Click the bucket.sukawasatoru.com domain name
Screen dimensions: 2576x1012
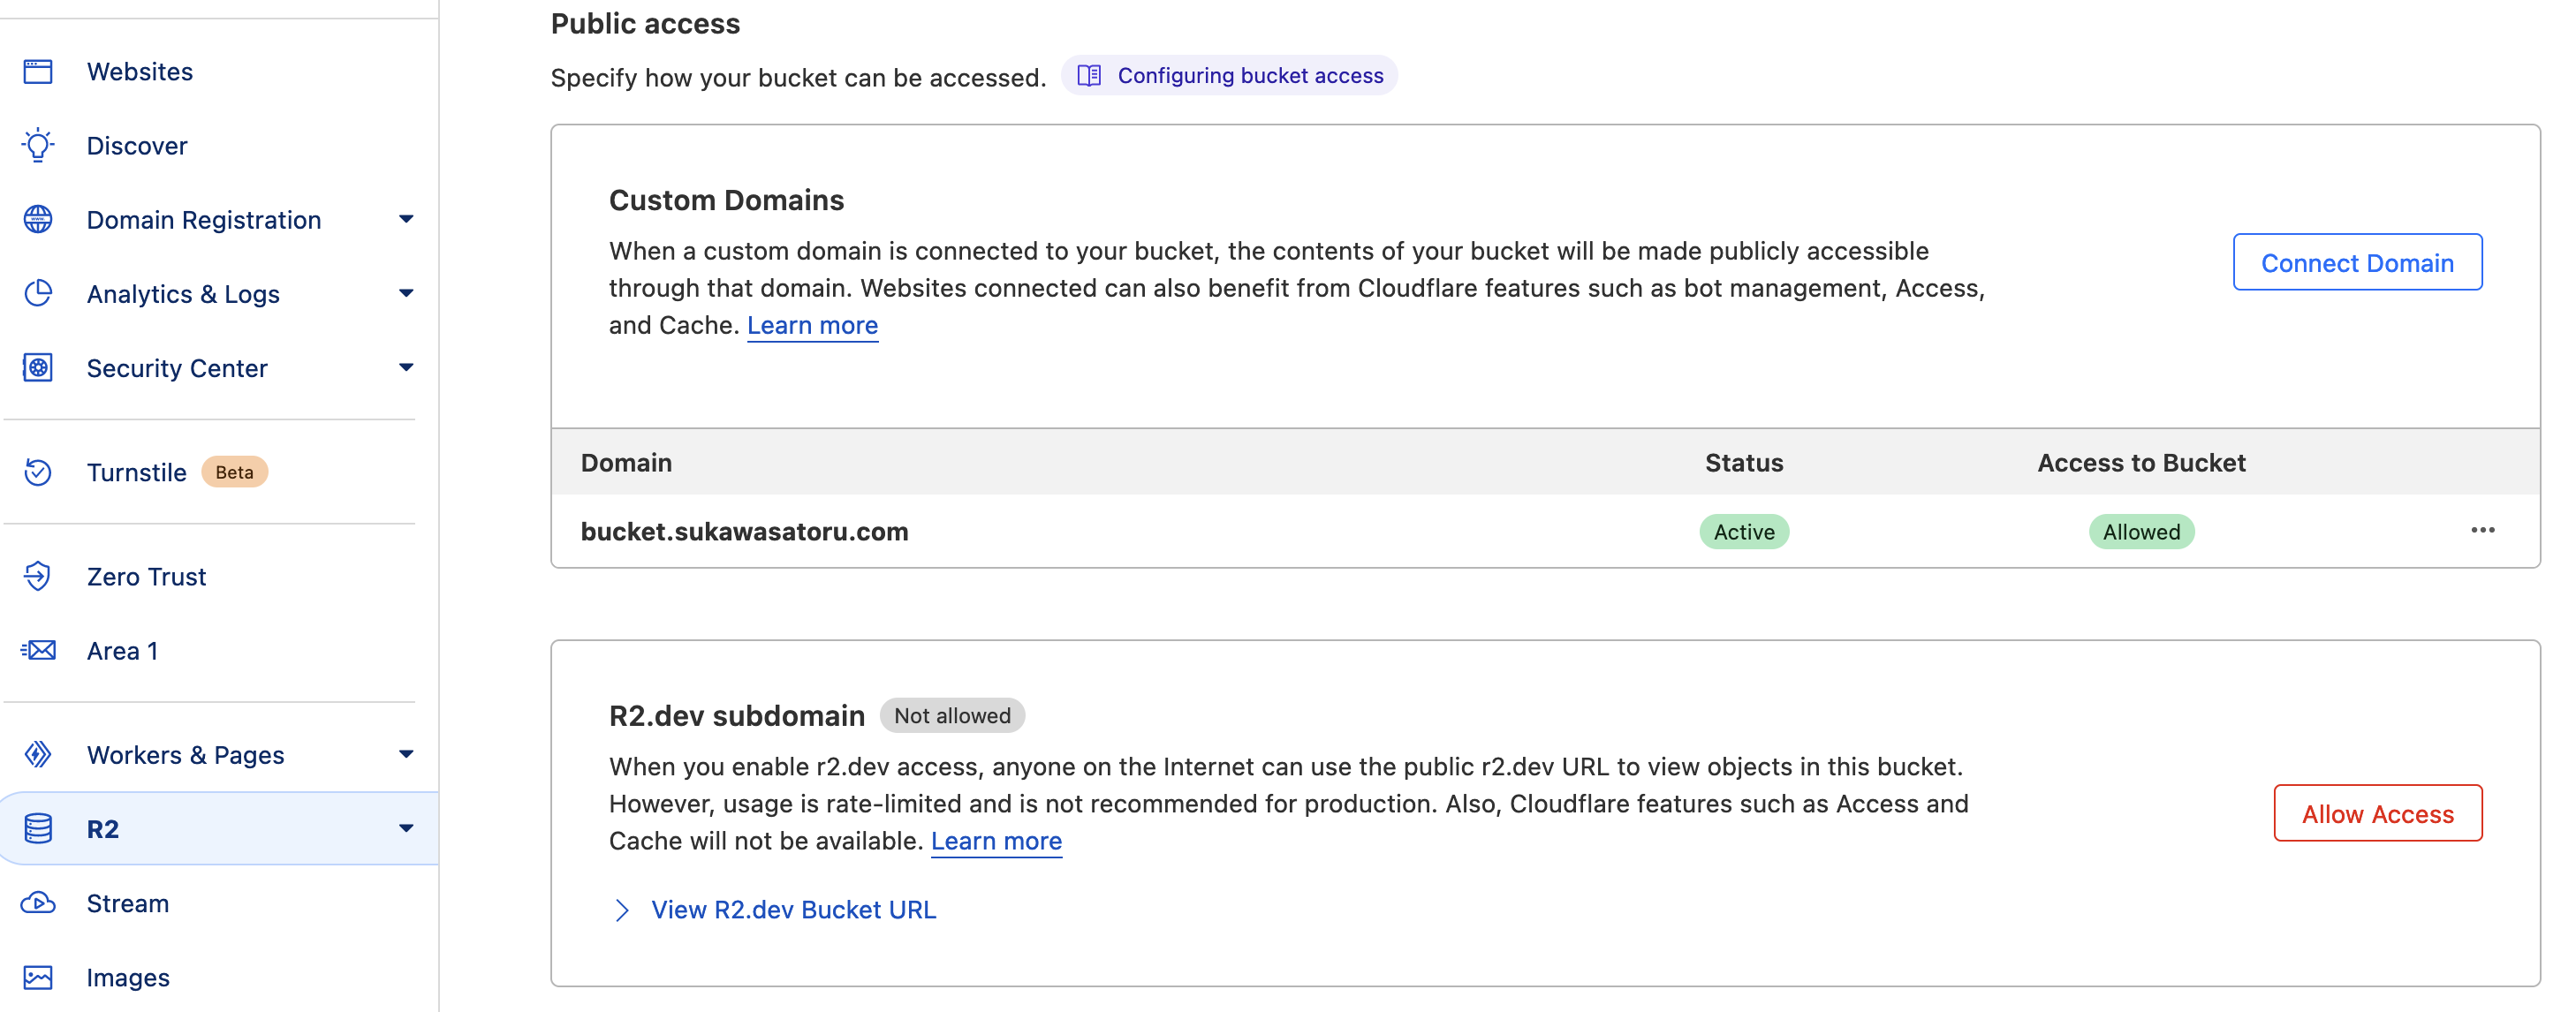click(744, 531)
